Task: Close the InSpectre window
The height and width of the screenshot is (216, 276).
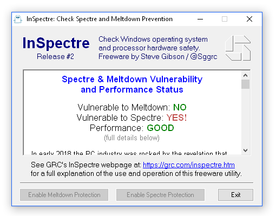Action: (x=249, y=19)
